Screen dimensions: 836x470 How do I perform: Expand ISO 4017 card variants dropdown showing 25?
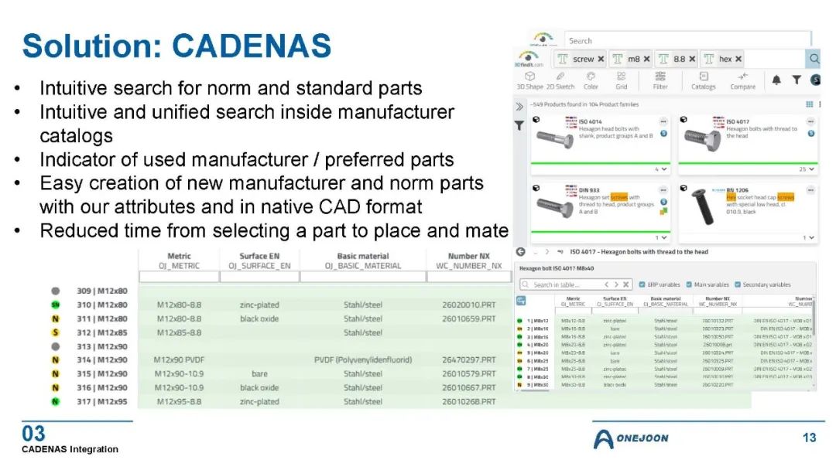click(807, 169)
